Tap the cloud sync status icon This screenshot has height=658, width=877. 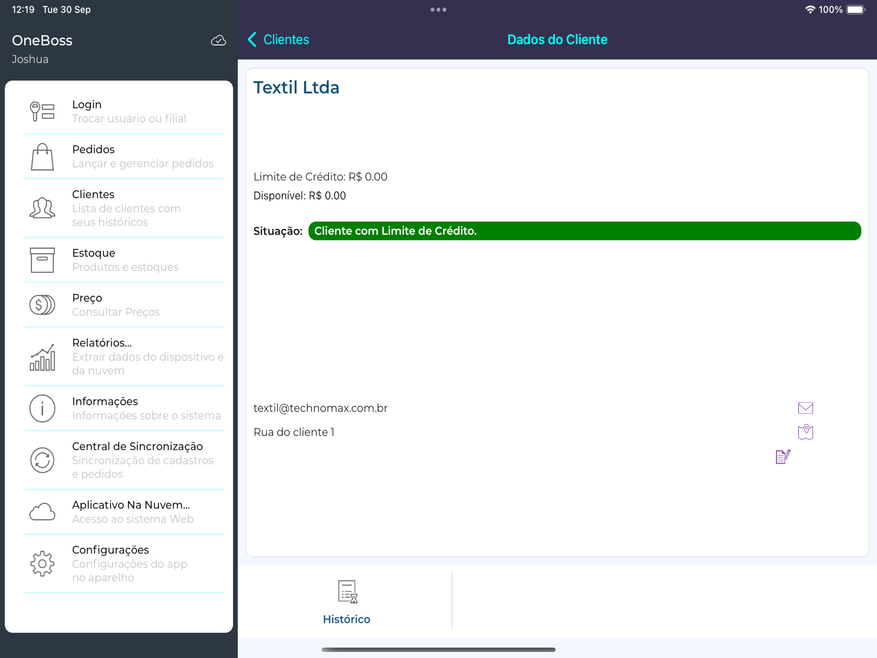point(219,40)
